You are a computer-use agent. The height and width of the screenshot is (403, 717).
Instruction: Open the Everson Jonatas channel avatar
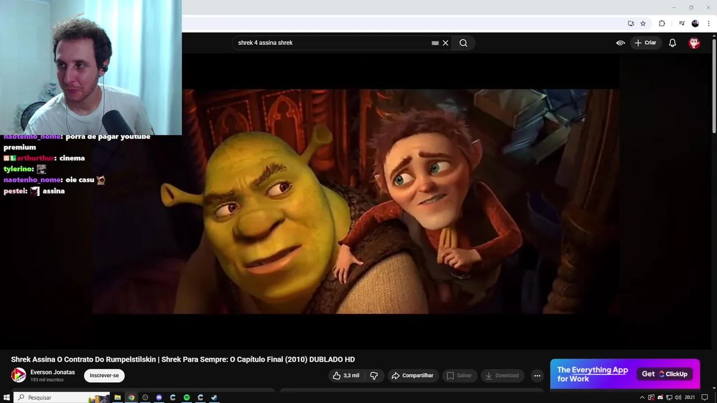(18, 375)
